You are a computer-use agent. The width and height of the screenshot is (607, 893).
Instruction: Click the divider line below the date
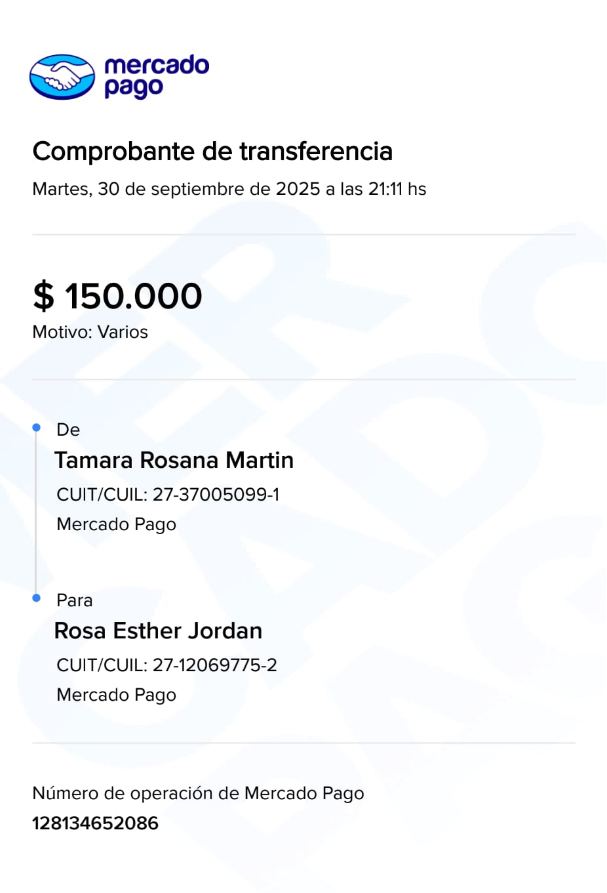point(303,234)
